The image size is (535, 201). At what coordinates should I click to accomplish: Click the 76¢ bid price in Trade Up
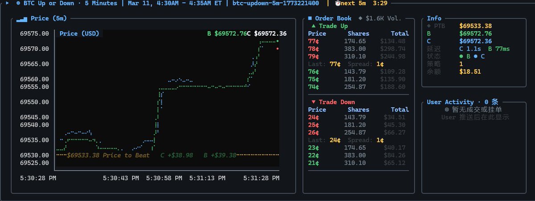[313, 71]
